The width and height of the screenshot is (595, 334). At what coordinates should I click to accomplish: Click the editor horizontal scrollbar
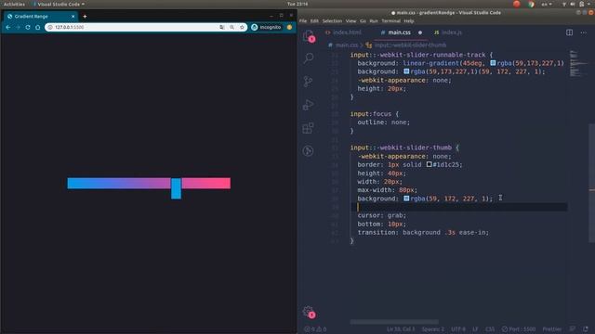pyautogui.click(x=394, y=322)
